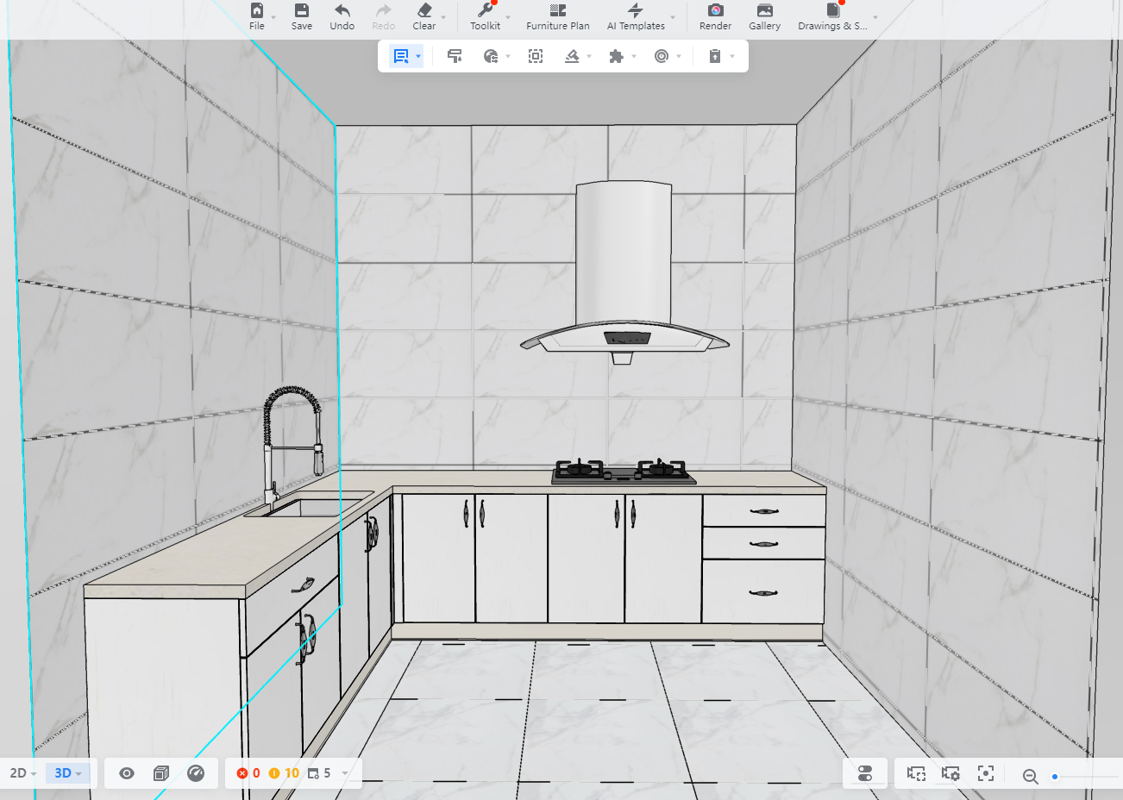This screenshot has height=800, width=1123.
Task: Click the Save icon in the top toolbar
Action: click(302, 16)
